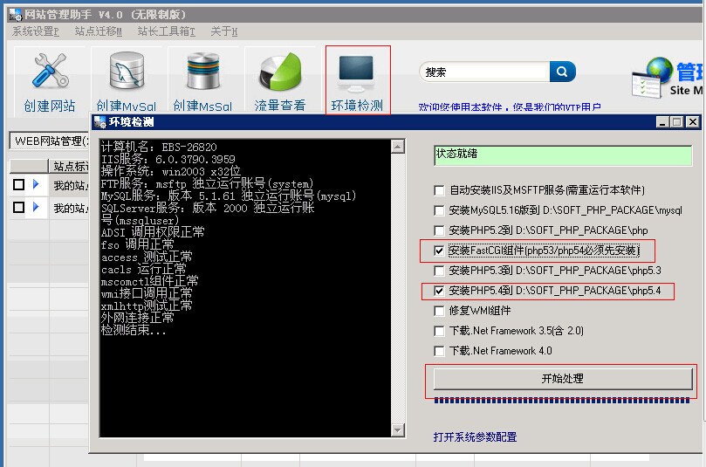This screenshot has height=467, width=706.
Task: Select the 环境检测 environment check icon
Action: click(x=357, y=81)
